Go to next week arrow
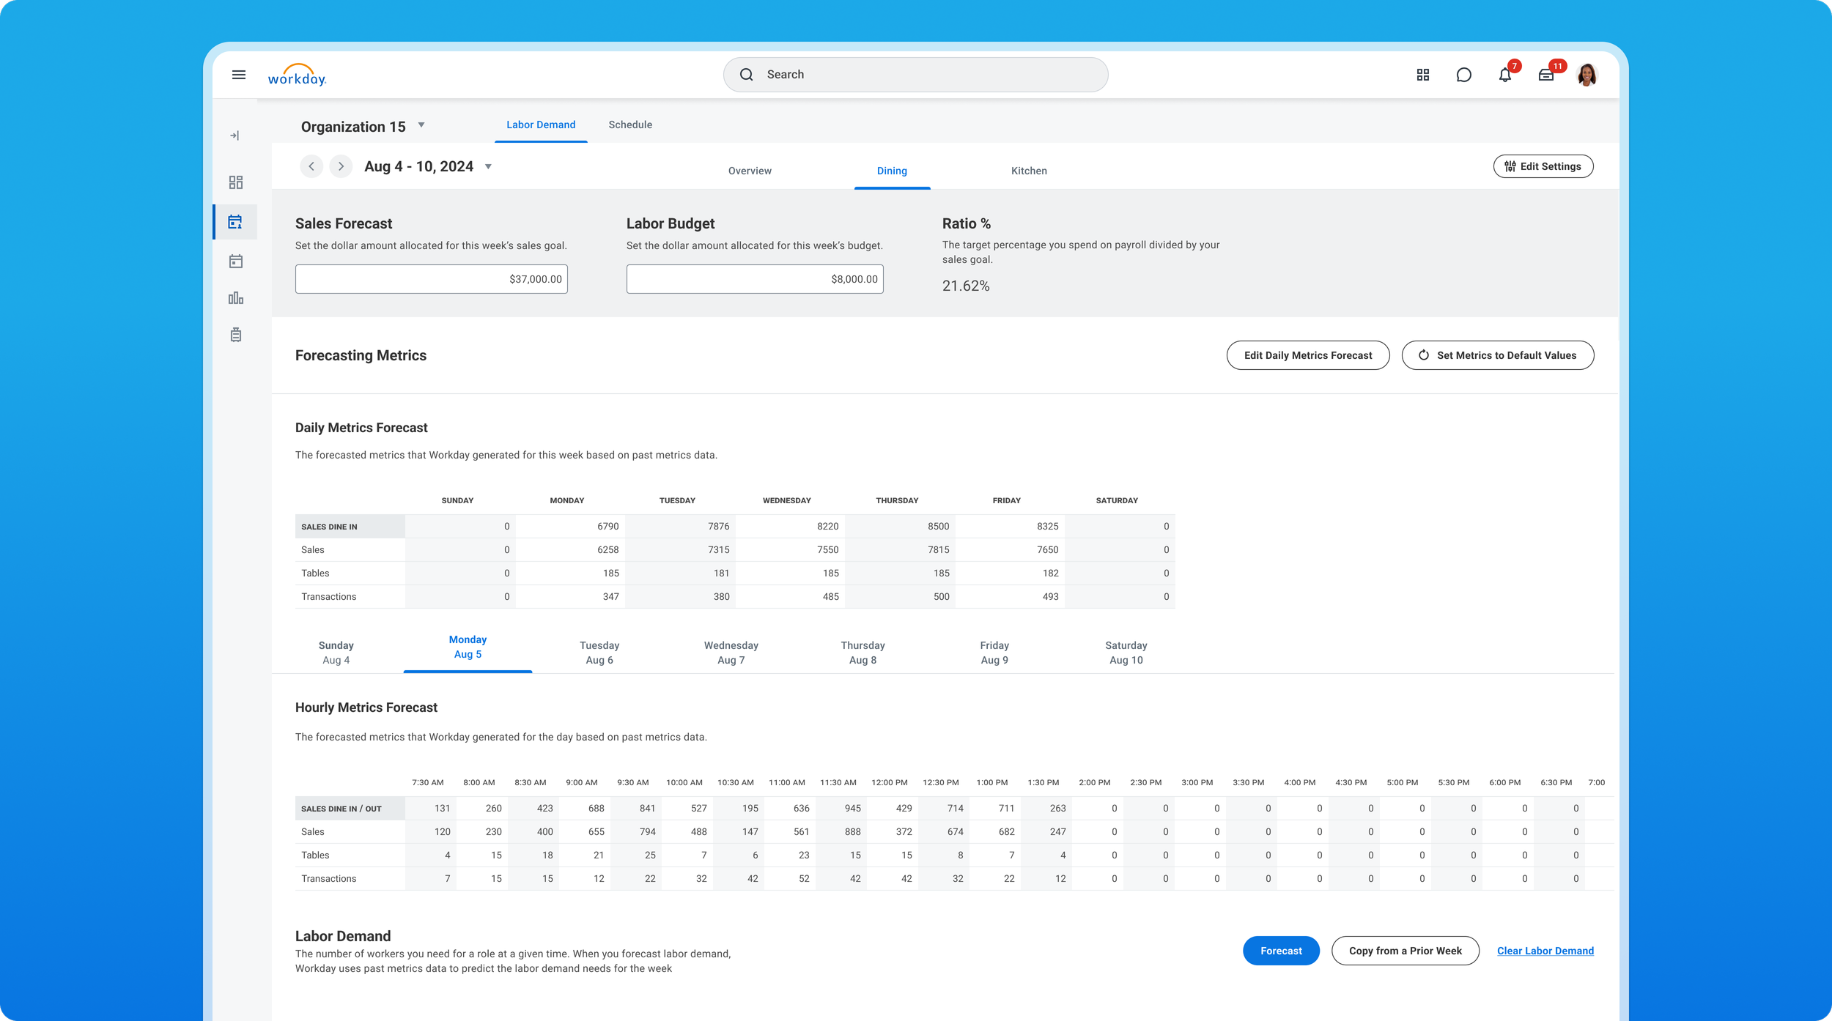 (x=341, y=166)
